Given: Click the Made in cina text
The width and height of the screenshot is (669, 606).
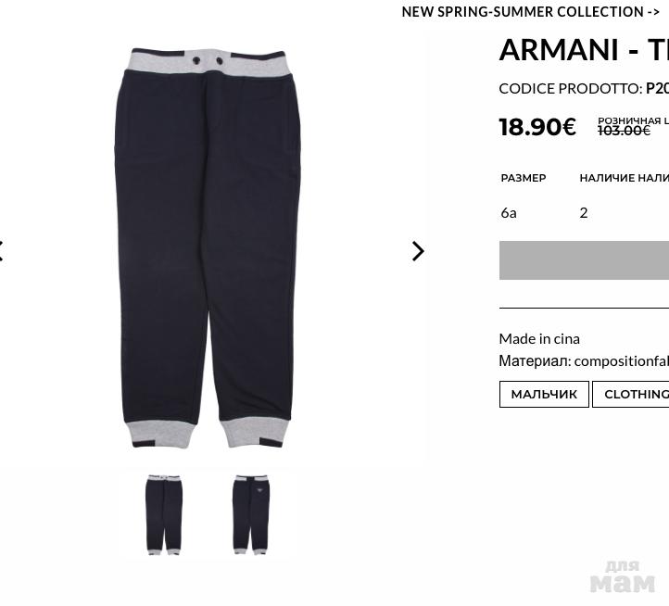Looking at the screenshot, I should [539, 339].
